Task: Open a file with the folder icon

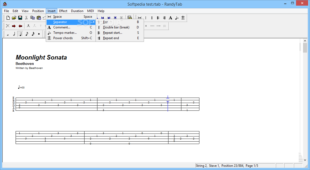Action: (x=14, y=18)
